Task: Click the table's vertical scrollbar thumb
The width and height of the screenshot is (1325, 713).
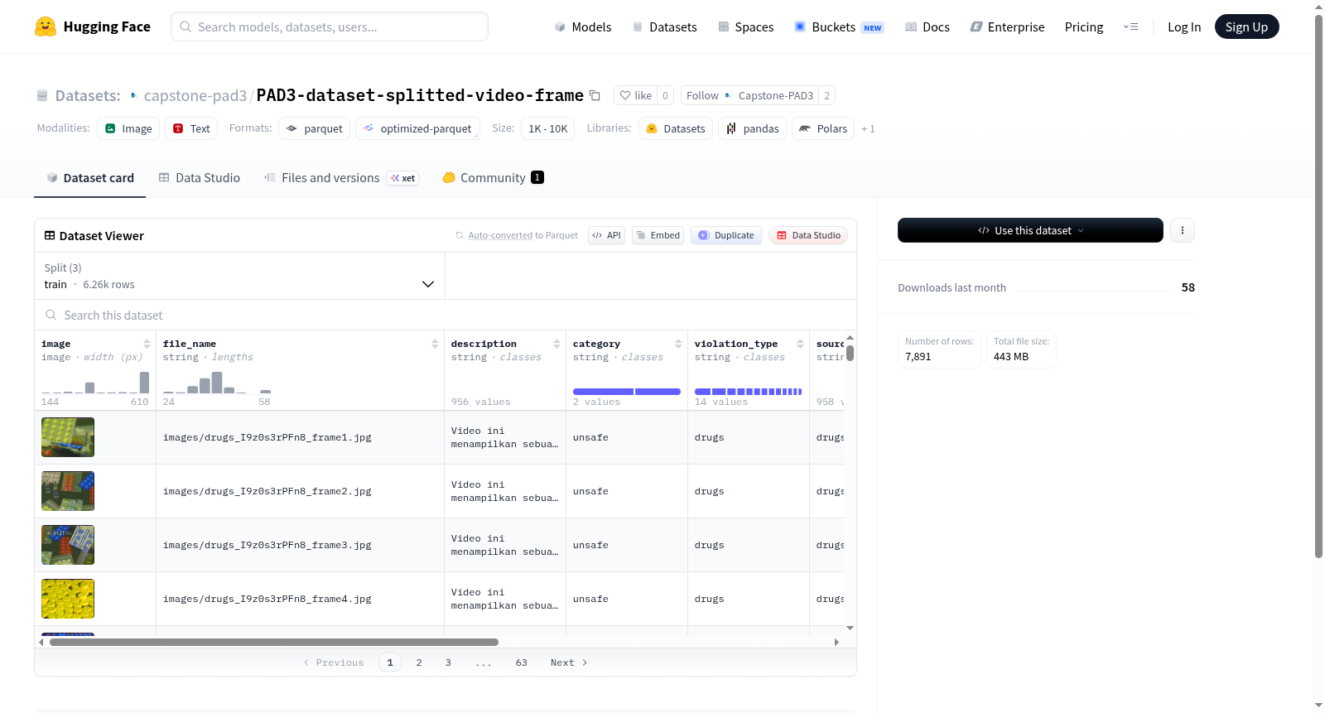Action: click(x=850, y=353)
